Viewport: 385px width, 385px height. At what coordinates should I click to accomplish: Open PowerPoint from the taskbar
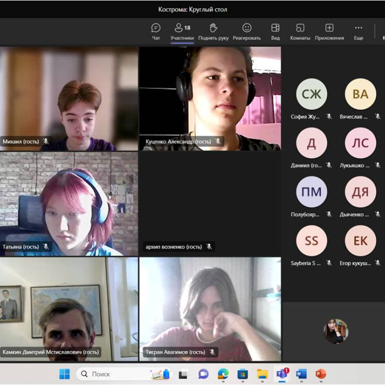(x=321, y=374)
